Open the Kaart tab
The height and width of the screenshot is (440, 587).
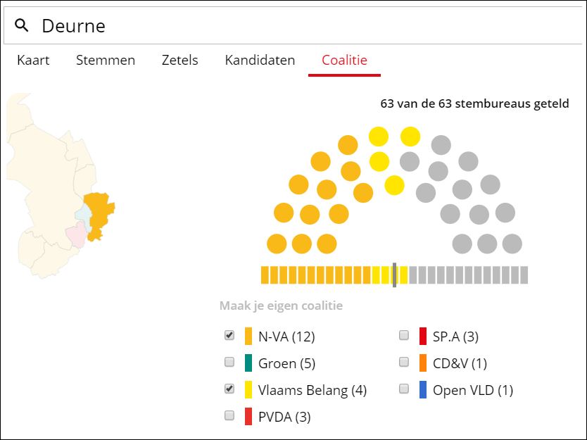tap(33, 60)
